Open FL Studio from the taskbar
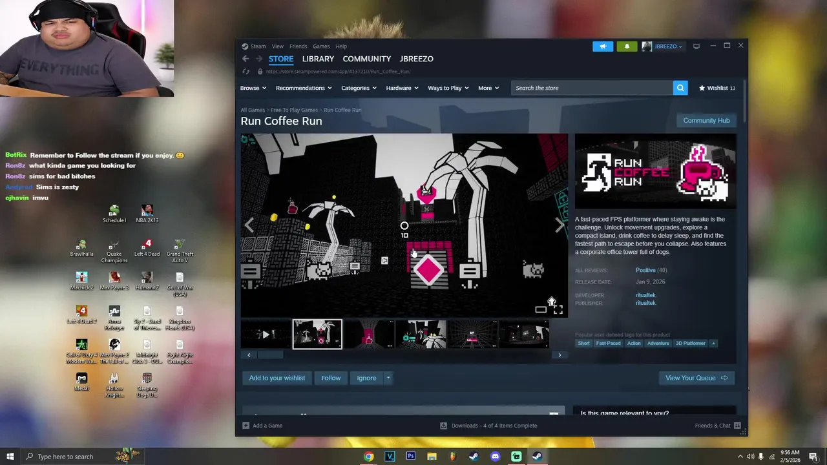 point(453,457)
